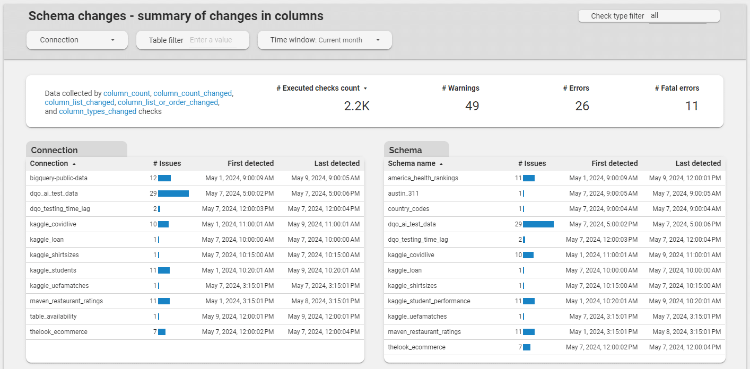The image size is (750, 369).
Task: Expand the Time window selector
Action: 324,40
